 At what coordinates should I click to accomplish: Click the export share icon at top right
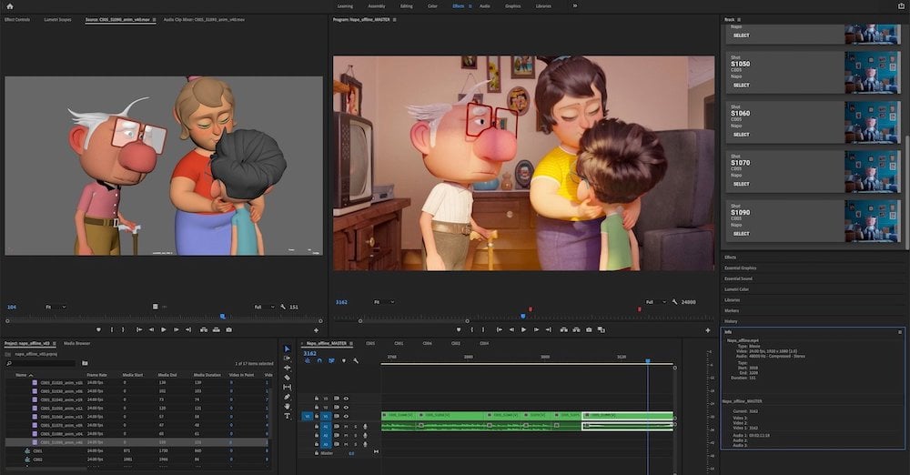point(901,6)
